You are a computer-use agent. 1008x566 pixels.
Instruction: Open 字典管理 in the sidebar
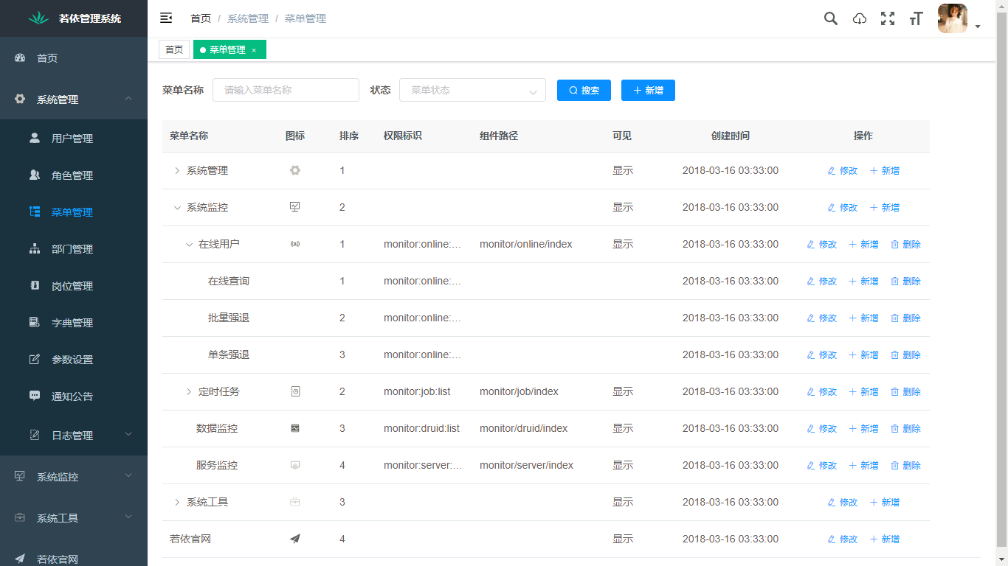point(74,322)
